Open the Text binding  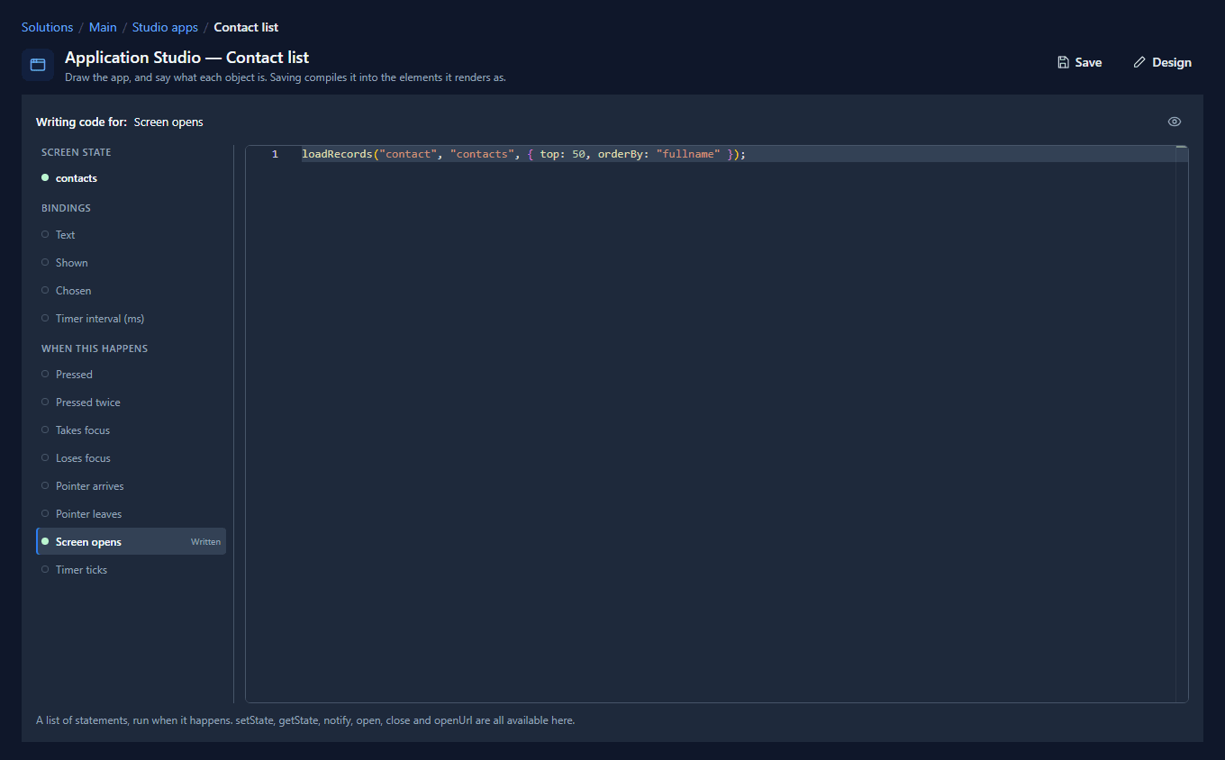(131, 235)
